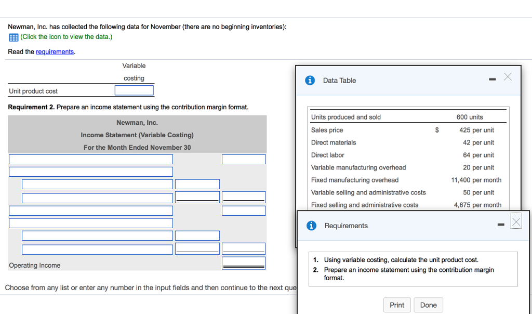Click the fifth-row right-column amount field
The image size is (532, 314).
point(244,211)
